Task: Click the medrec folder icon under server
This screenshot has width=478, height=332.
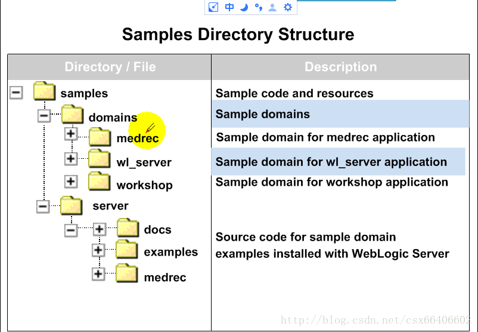Action: (x=127, y=273)
